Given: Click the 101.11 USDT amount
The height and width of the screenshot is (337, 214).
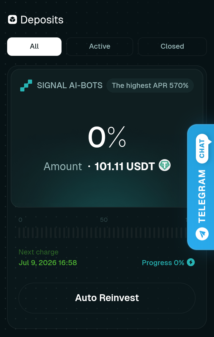Looking at the screenshot, I should pos(125,166).
